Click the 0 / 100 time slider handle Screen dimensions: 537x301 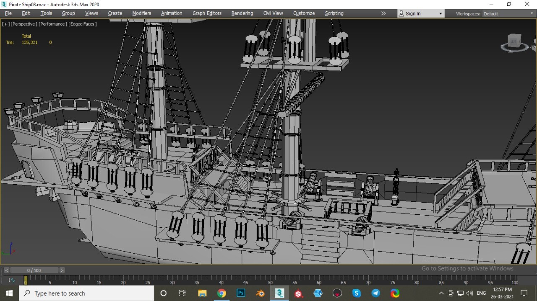[x=34, y=270]
